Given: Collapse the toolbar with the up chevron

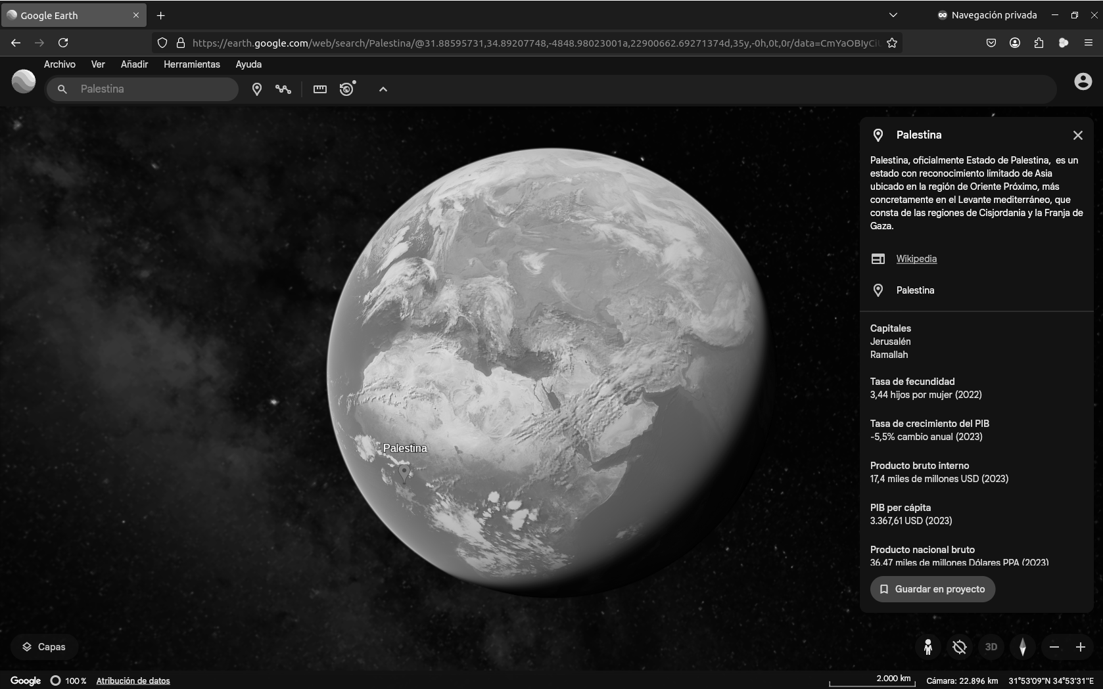Looking at the screenshot, I should (x=383, y=89).
